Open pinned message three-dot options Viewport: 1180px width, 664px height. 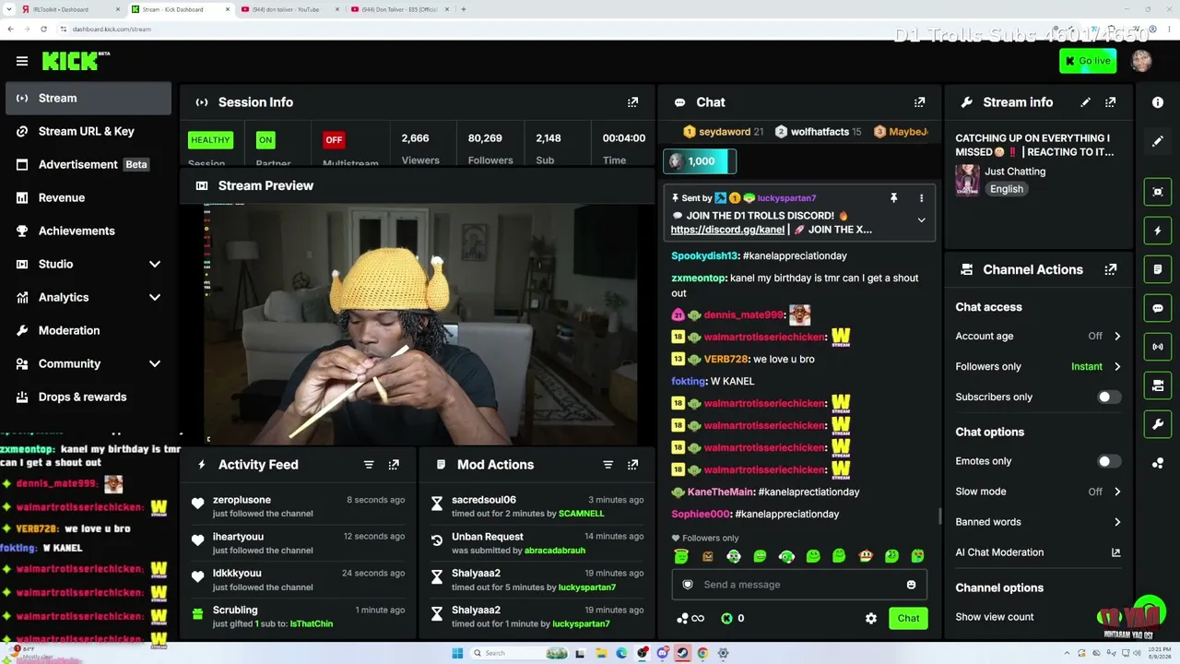click(x=921, y=198)
